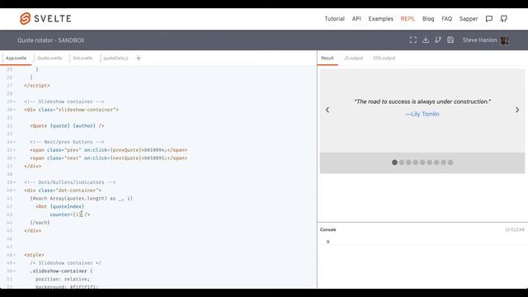
Task: Click the 'position: relative;' CSS line
Action: tap(63, 279)
